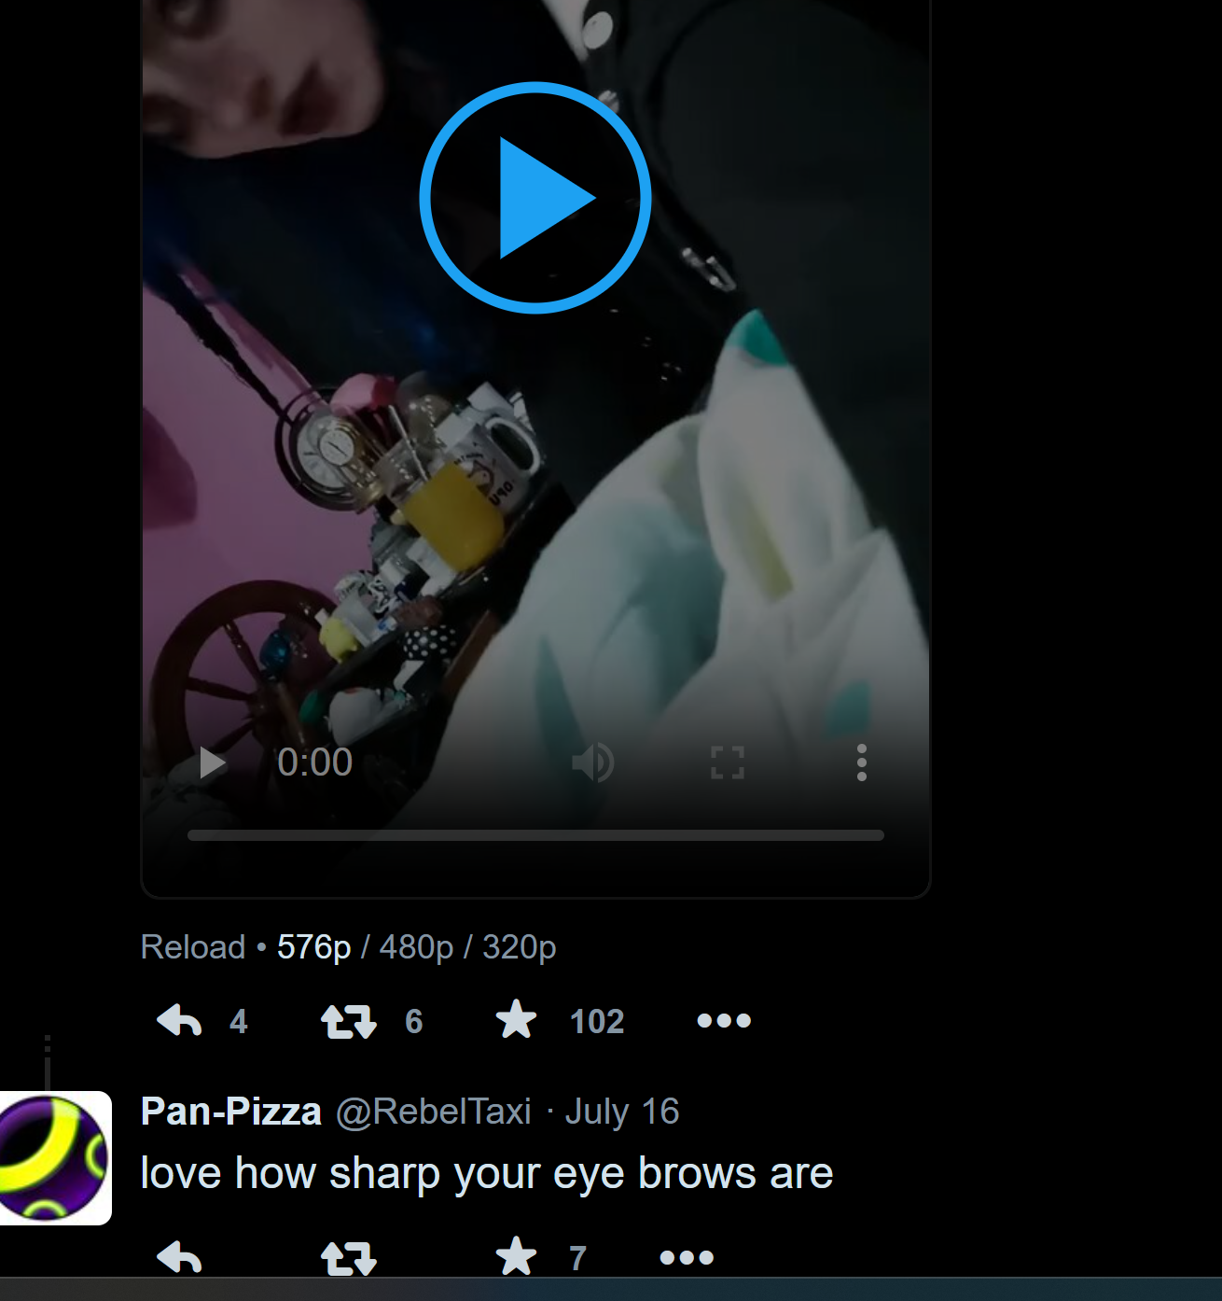Screen dimensions: 1222x1301
Task: Seek using the video progress bar
Action: tap(535, 835)
